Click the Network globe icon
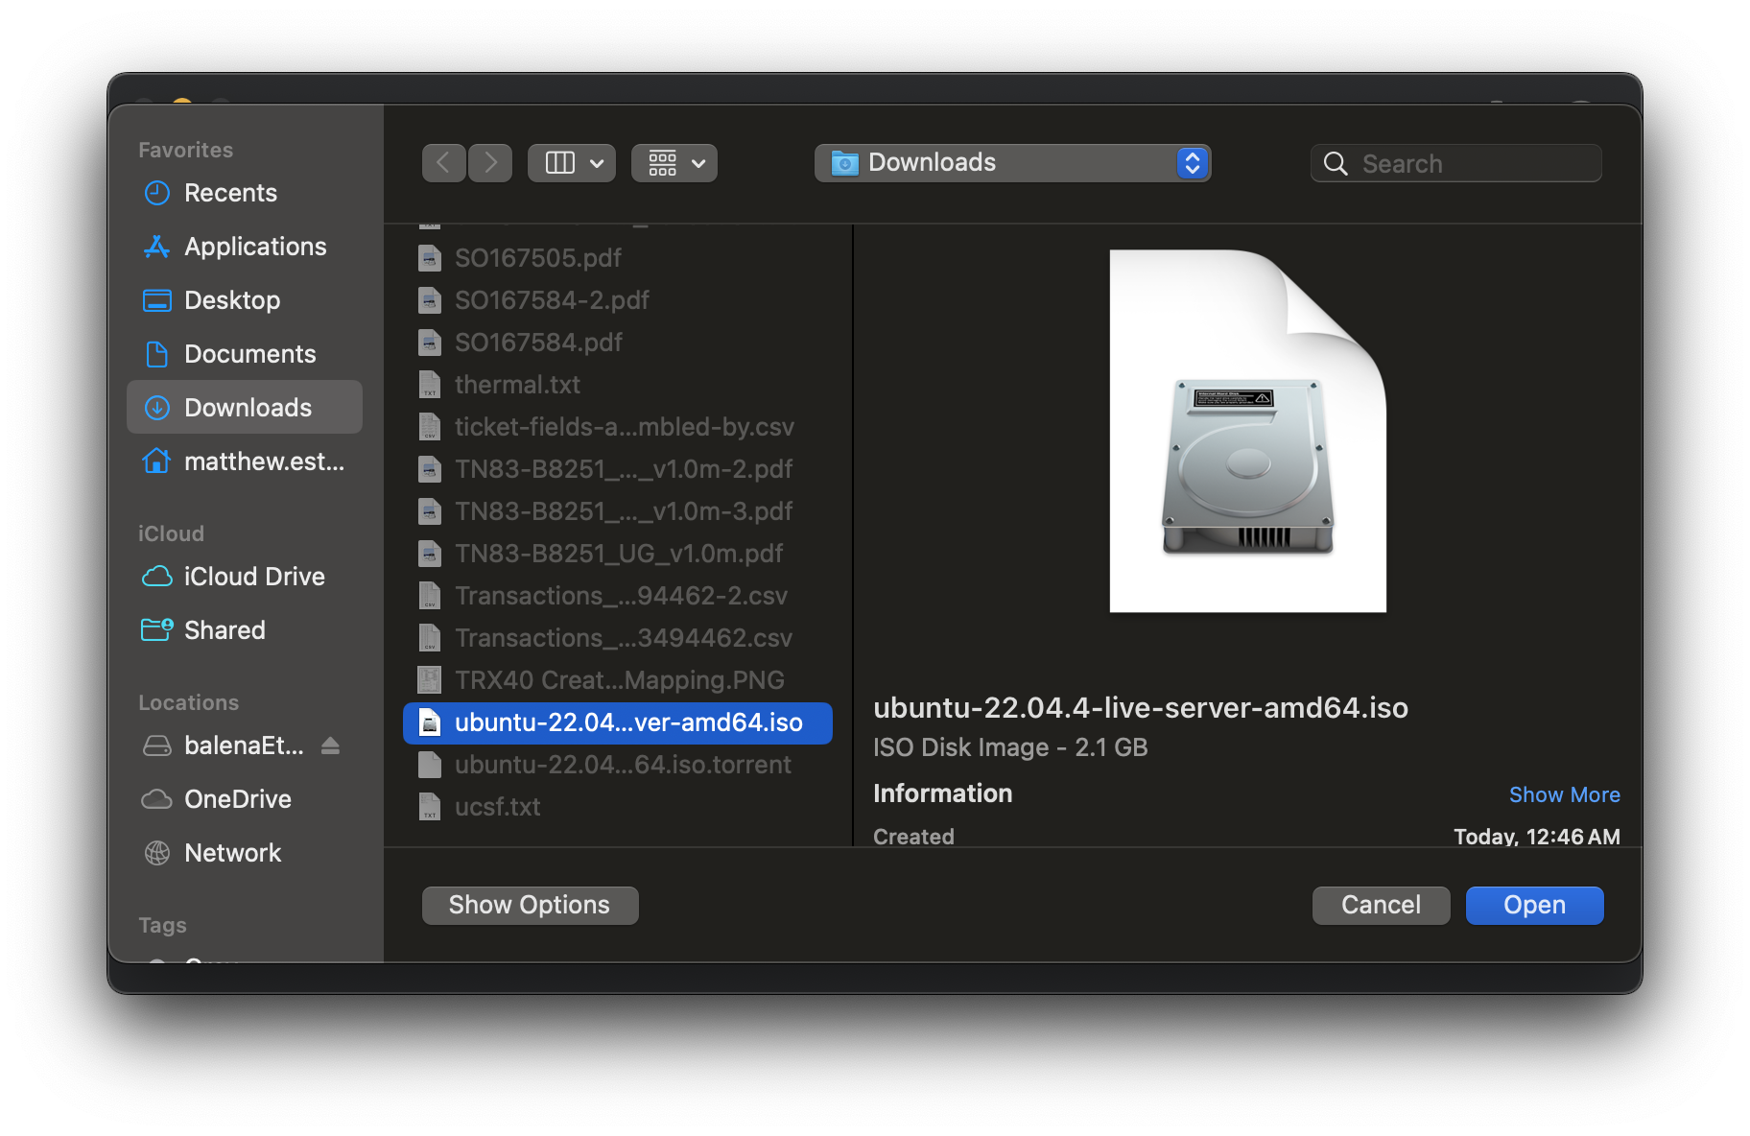Viewport: 1750px width, 1136px height. (x=156, y=853)
